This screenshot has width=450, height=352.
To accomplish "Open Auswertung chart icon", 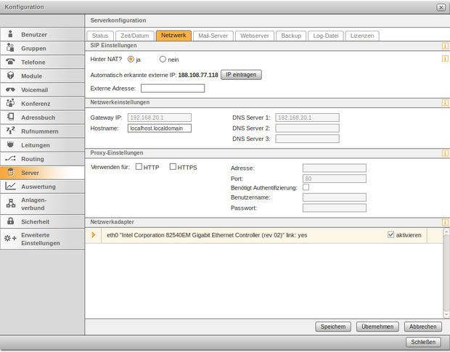I will click(10, 187).
